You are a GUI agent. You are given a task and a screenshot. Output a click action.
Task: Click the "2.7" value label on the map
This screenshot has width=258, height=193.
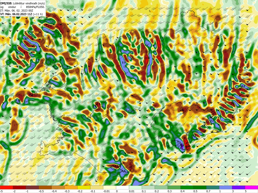tap(26, 53)
